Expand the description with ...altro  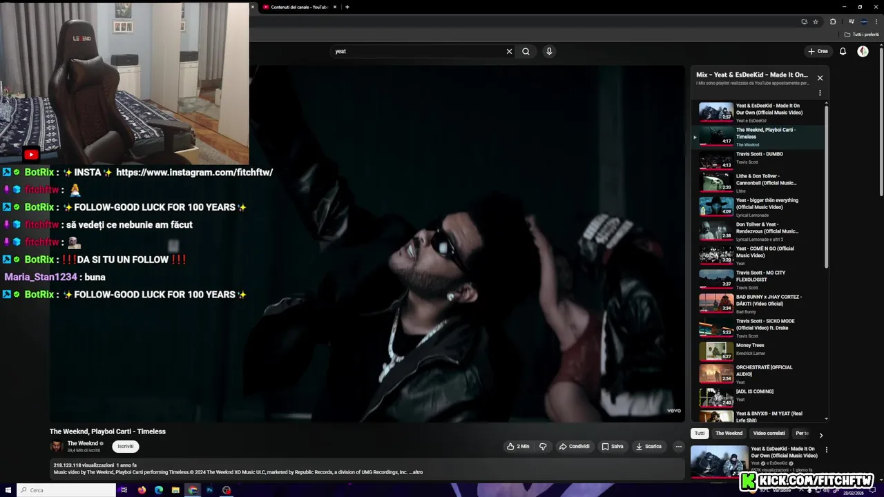tap(416, 472)
